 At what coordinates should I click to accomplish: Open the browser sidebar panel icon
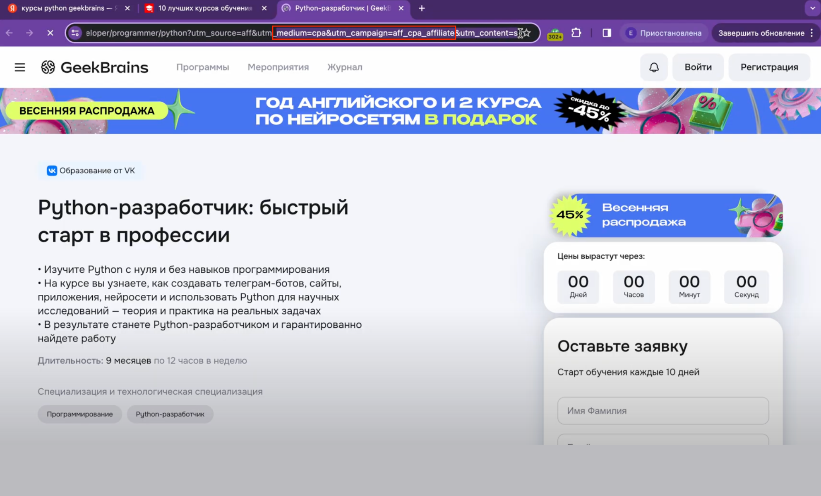click(606, 33)
